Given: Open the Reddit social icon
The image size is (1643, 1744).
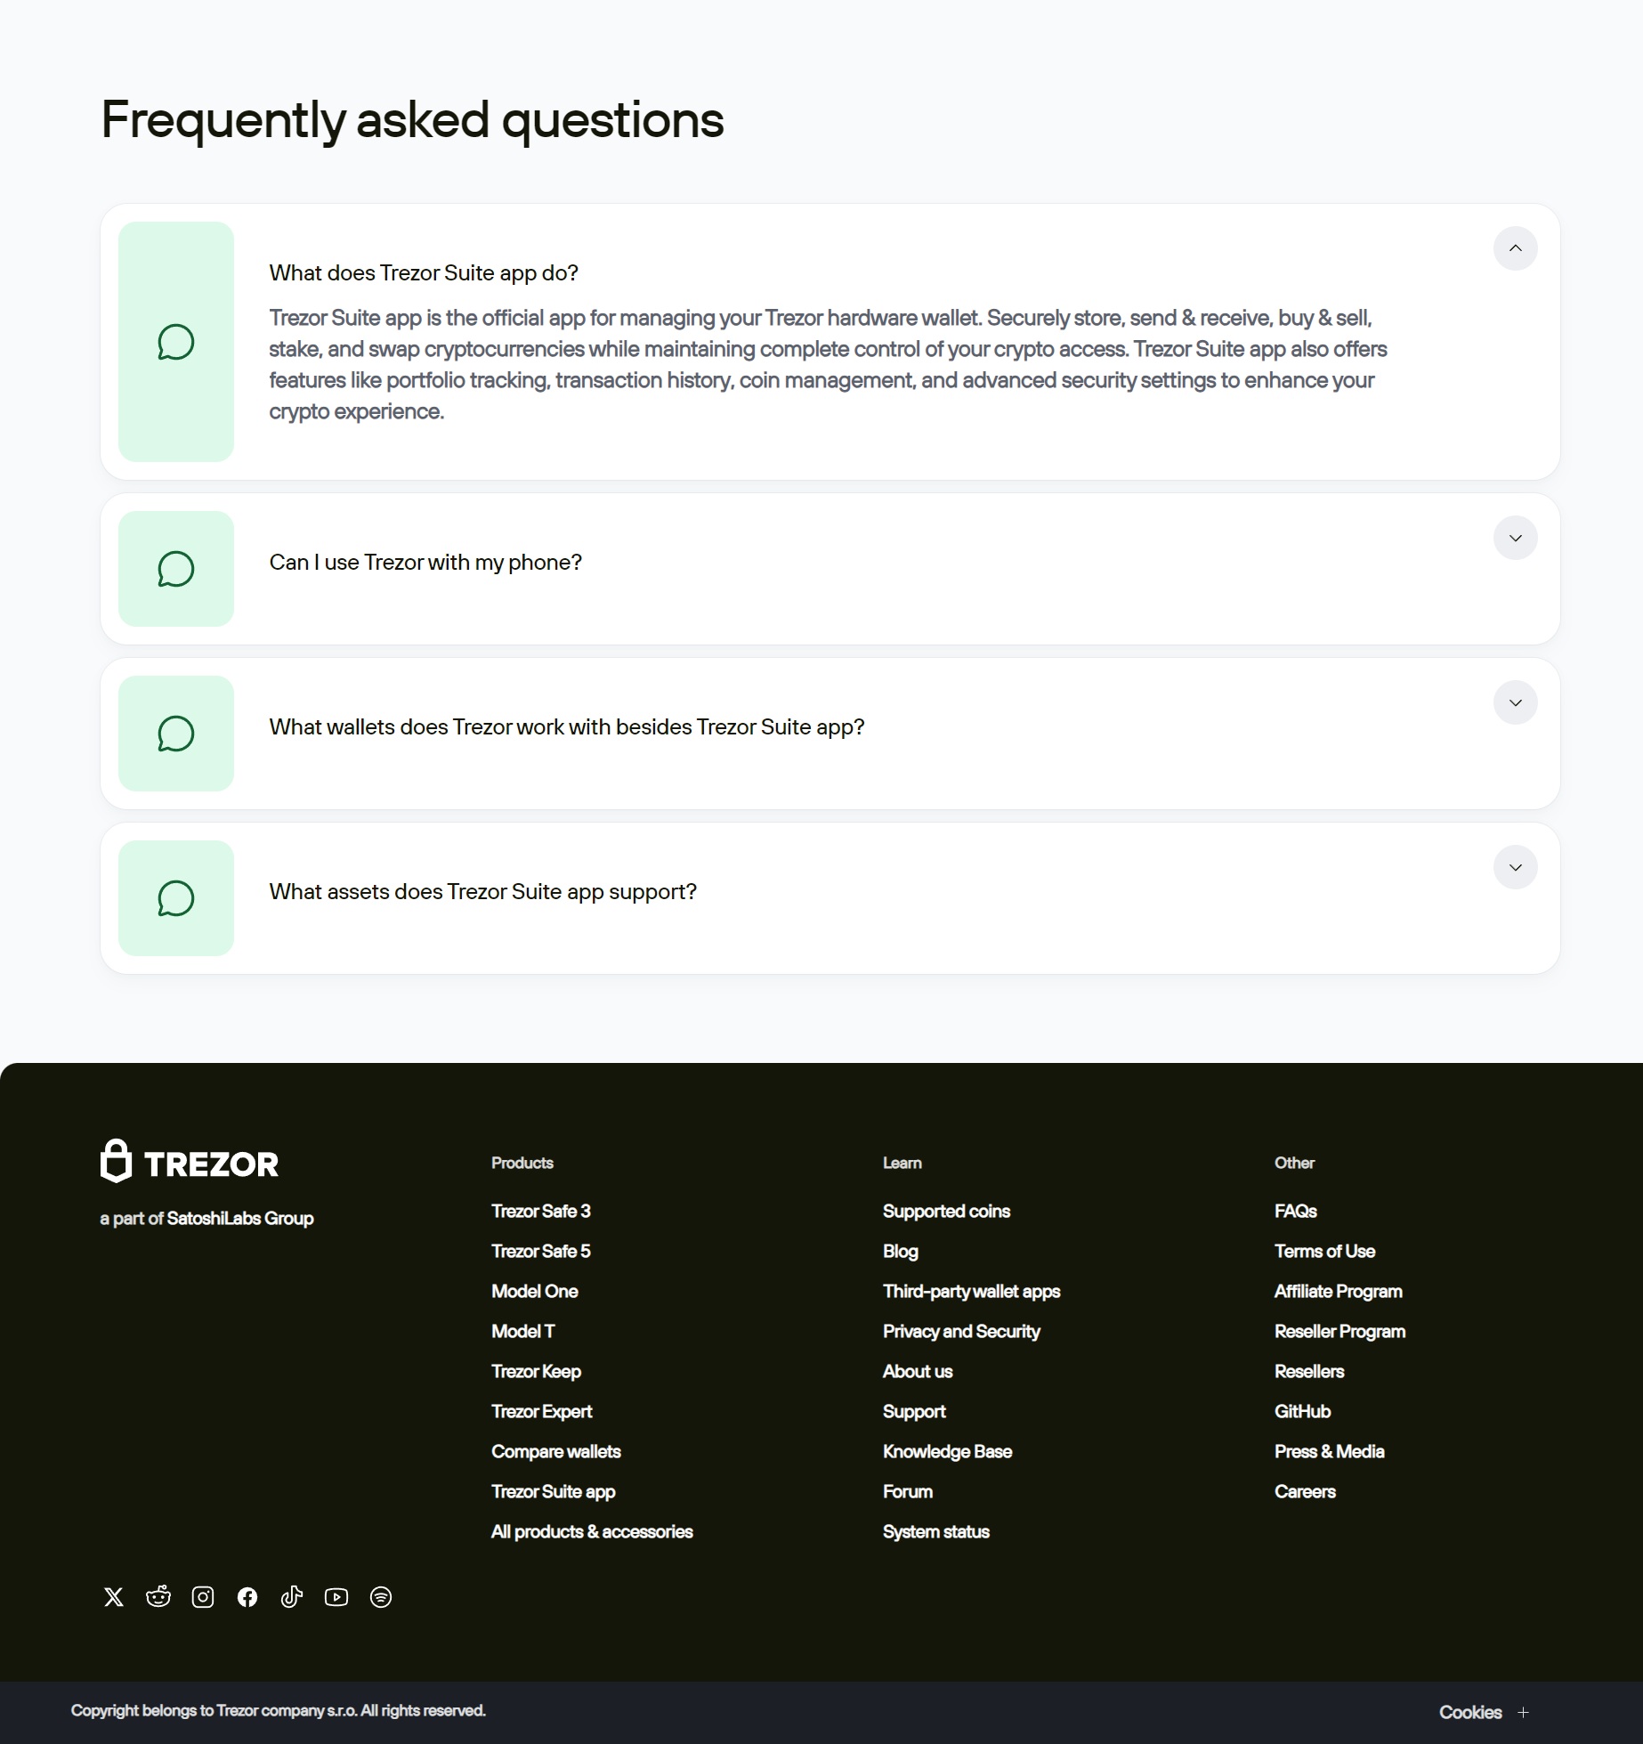Looking at the screenshot, I should coord(158,1597).
